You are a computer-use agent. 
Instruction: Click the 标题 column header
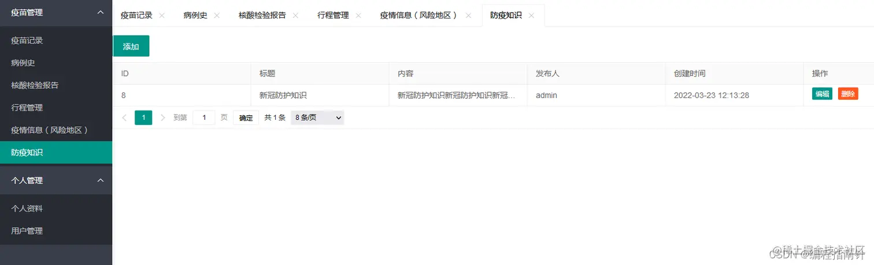(320, 74)
